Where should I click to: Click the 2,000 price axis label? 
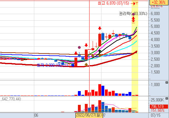[x=155, y=66]
